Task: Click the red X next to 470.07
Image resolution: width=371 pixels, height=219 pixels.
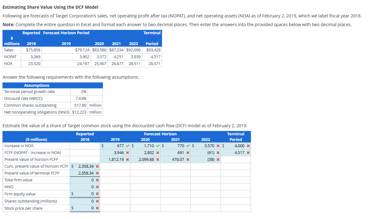Action: point(188,160)
